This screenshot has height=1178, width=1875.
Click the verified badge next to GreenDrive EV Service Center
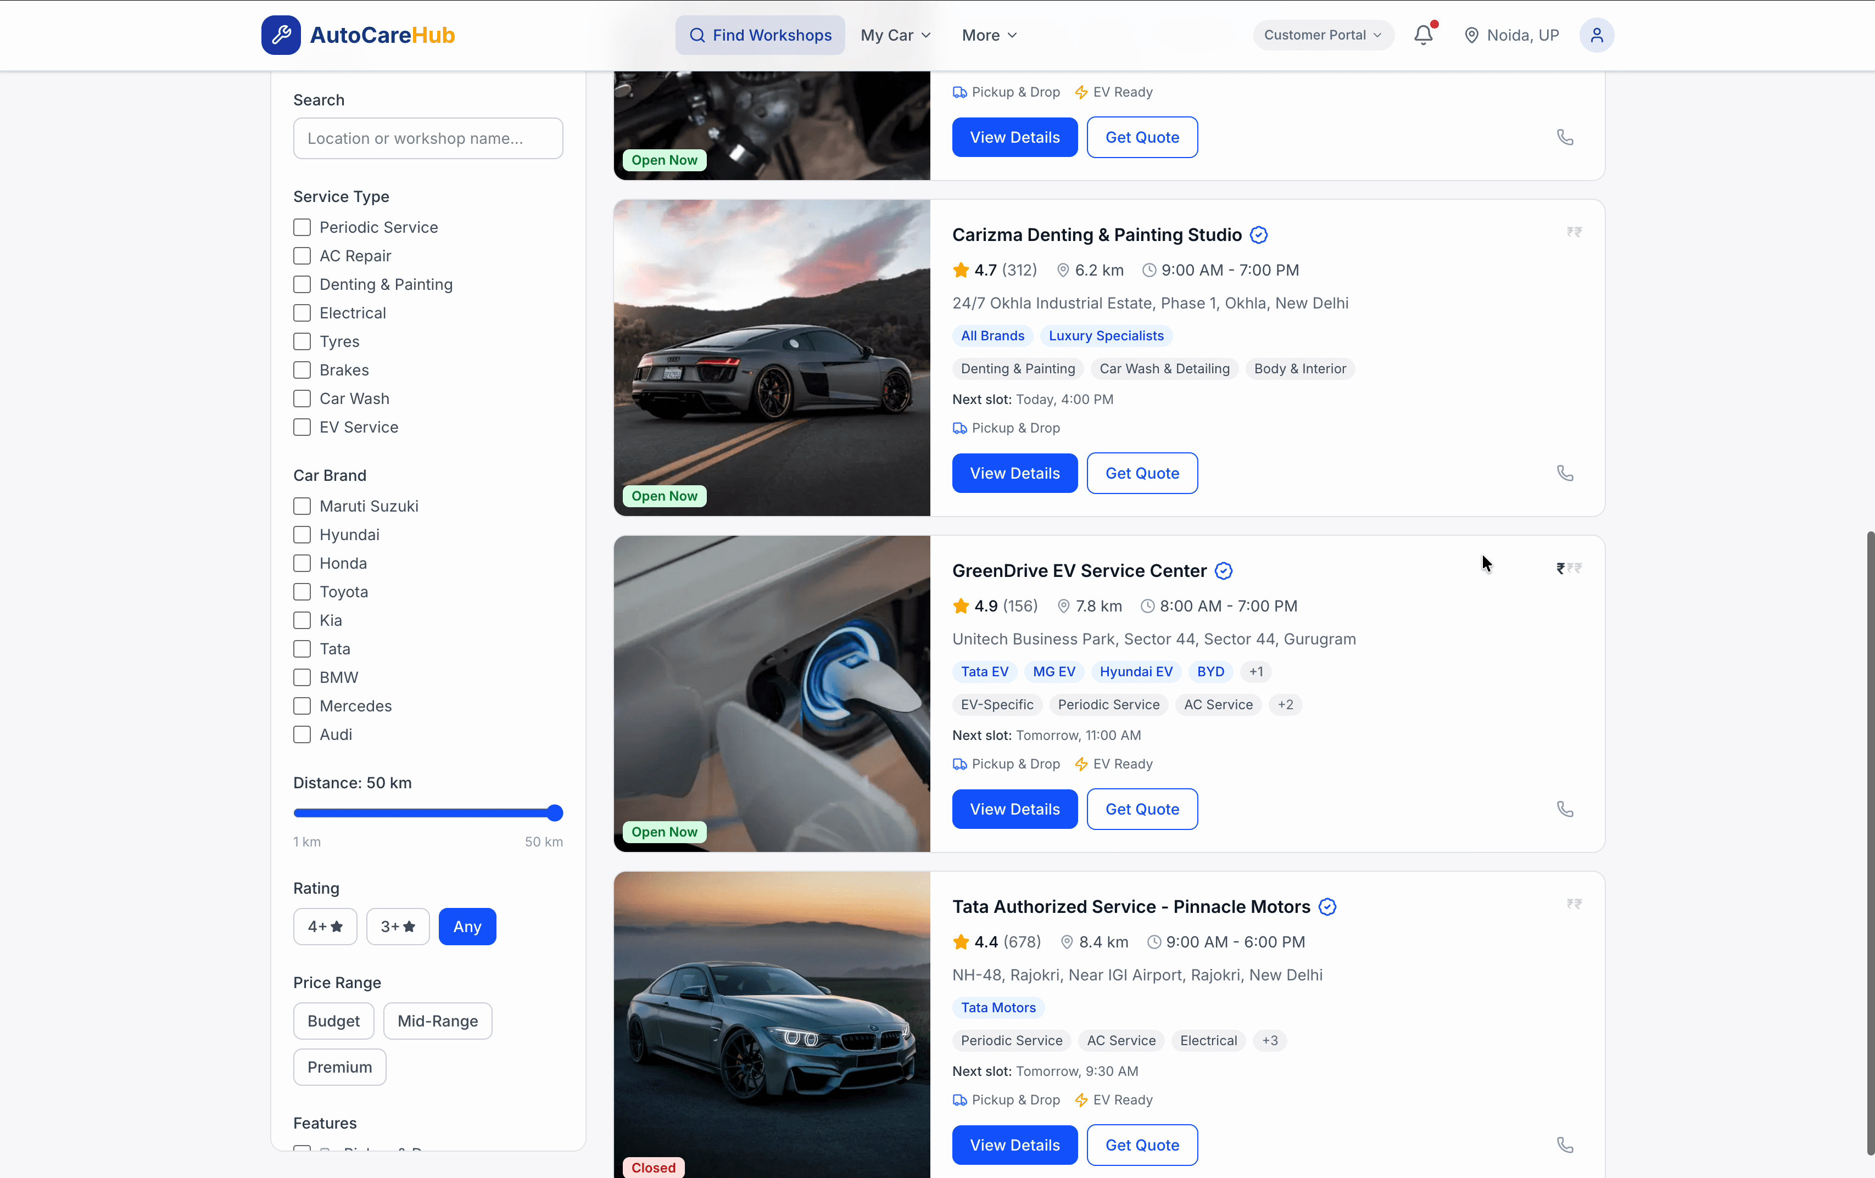[1223, 570]
